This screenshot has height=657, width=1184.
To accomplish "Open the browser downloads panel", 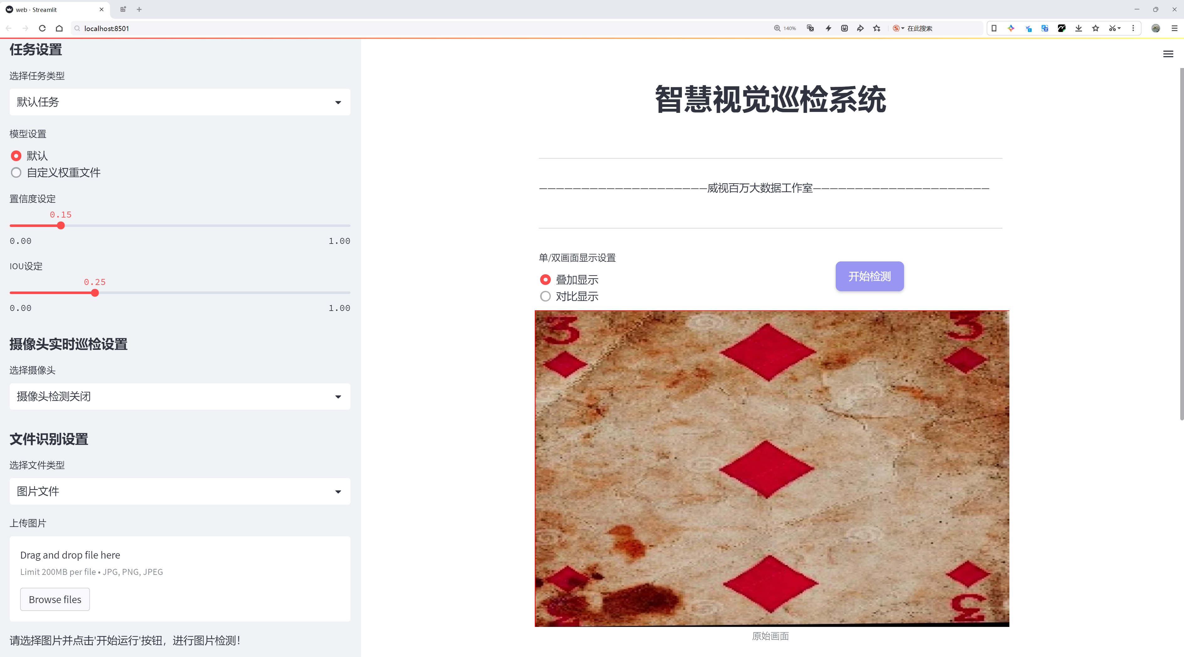I will pyautogui.click(x=1079, y=29).
